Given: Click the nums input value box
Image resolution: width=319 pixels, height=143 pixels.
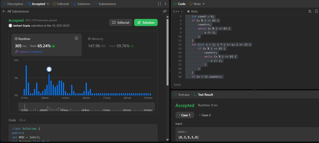Looking at the screenshot, I should click(247, 134).
